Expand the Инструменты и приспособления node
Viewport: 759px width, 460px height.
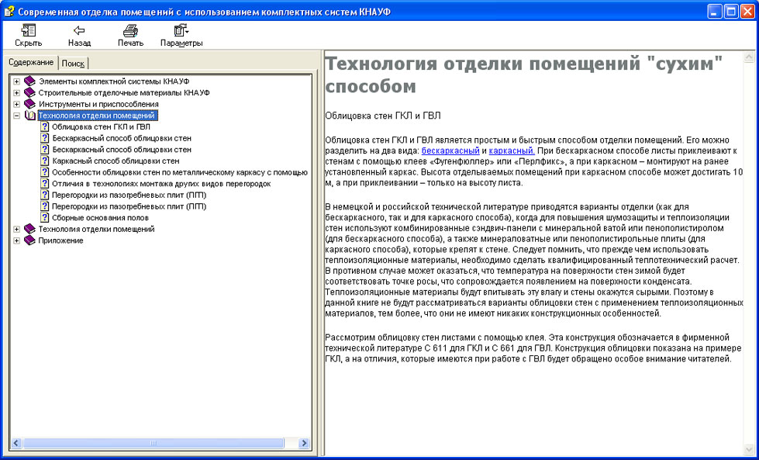16,104
